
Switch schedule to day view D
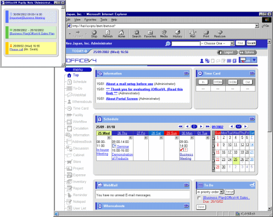click(194, 127)
